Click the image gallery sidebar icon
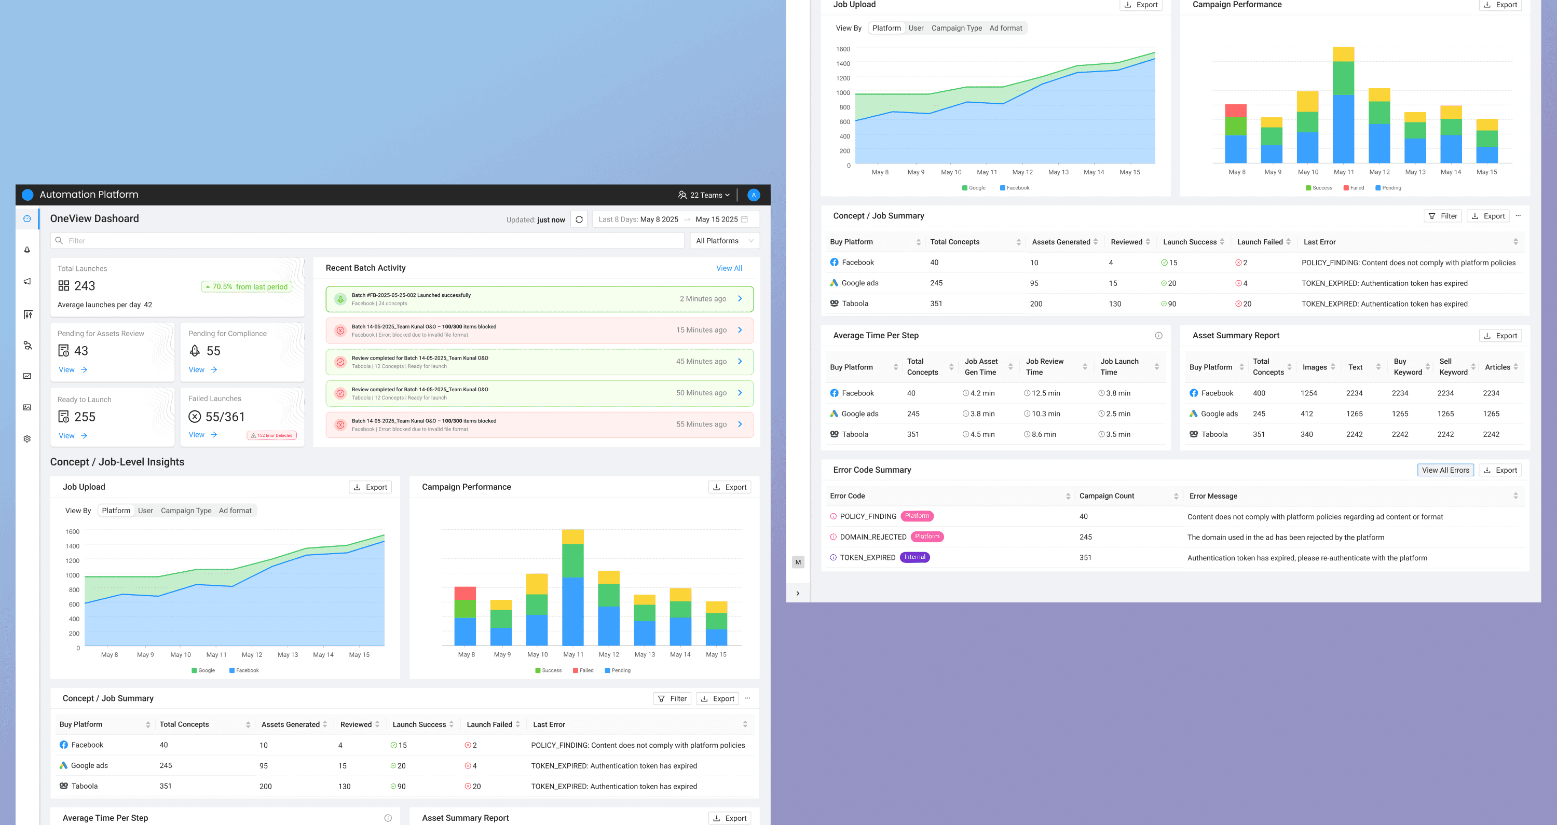Viewport: 1557px width, 825px height. [27, 407]
